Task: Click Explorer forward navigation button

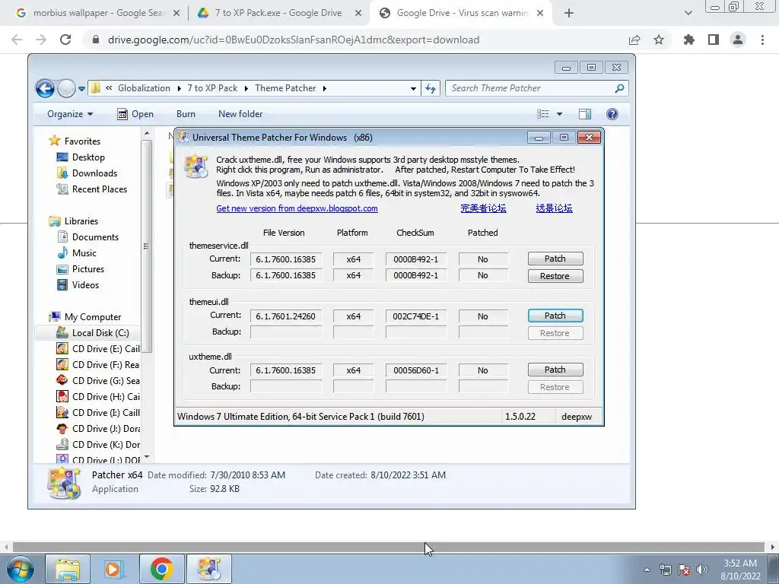Action: (x=66, y=88)
